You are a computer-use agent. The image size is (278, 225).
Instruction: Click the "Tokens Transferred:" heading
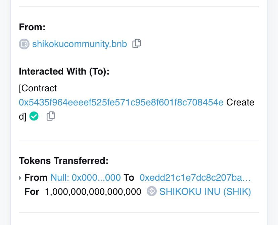pyautogui.click(x=63, y=161)
